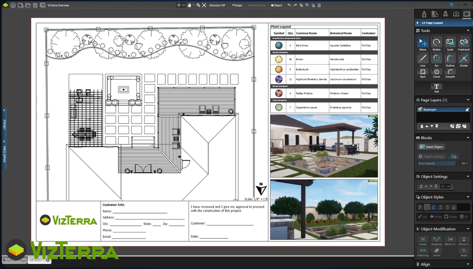Click the Matching icon
This screenshot has height=269, width=473.
(x=423, y=251)
